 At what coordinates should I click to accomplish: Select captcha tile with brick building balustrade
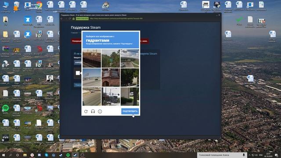[111, 78]
